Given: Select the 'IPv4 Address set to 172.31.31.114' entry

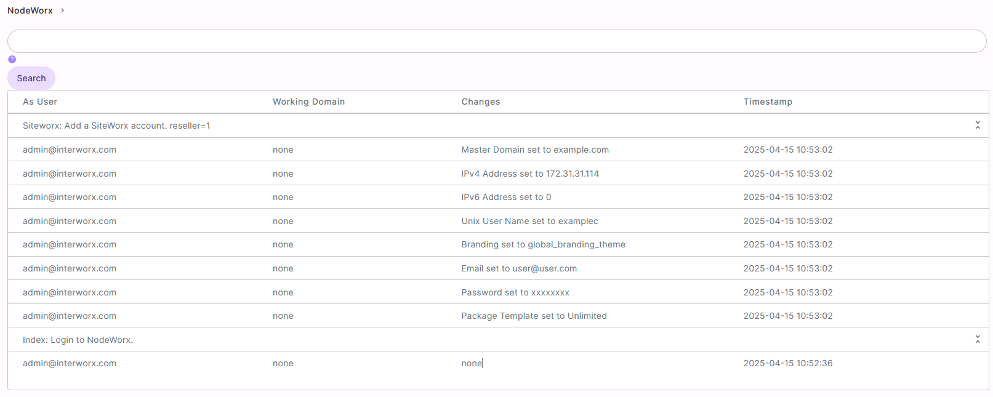Looking at the screenshot, I should [x=529, y=174].
